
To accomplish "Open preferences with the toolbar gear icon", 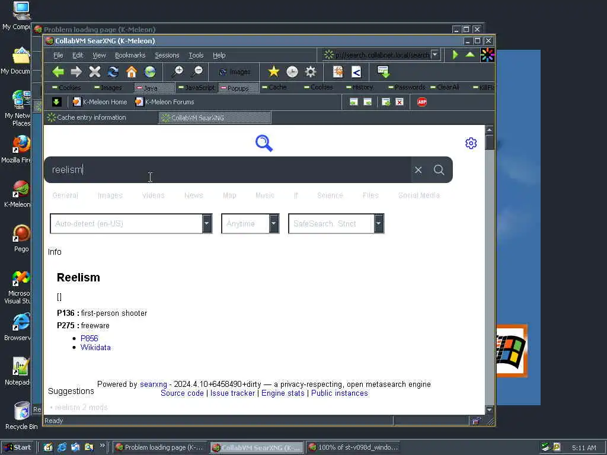I will point(311,72).
